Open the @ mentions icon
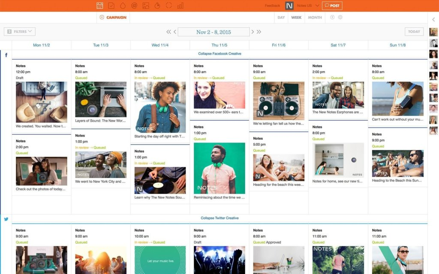 pyautogui.click(x=133, y=6)
